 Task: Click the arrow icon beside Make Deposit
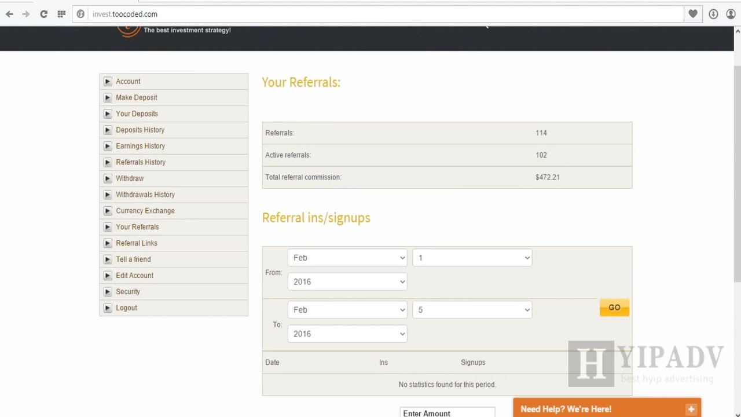tap(108, 98)
